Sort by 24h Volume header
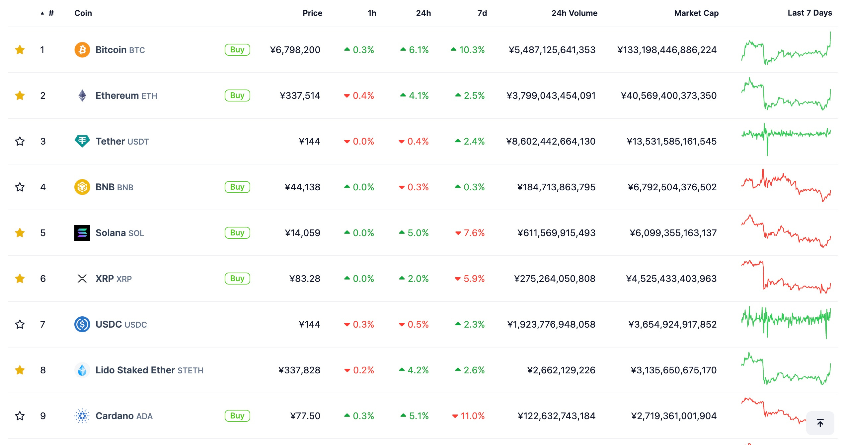Image resolution: width=845 pixels, height=445 pixels. pyautogui.click(x=574, y=13)
